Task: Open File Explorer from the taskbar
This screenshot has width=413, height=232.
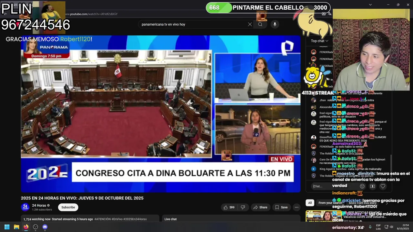Action: point(16,227)
